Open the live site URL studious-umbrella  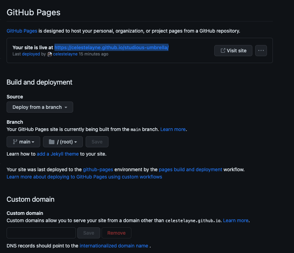click(x=111, y=47)
